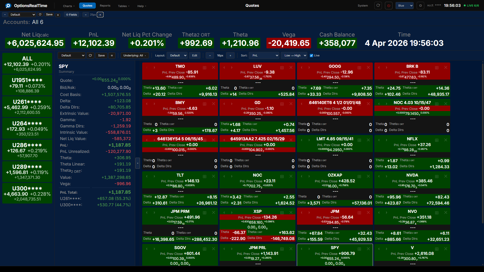This screenshot has height=272, width=484.
Task: Click the next arrow on the NVDA tile
Action: click(386, 176)
